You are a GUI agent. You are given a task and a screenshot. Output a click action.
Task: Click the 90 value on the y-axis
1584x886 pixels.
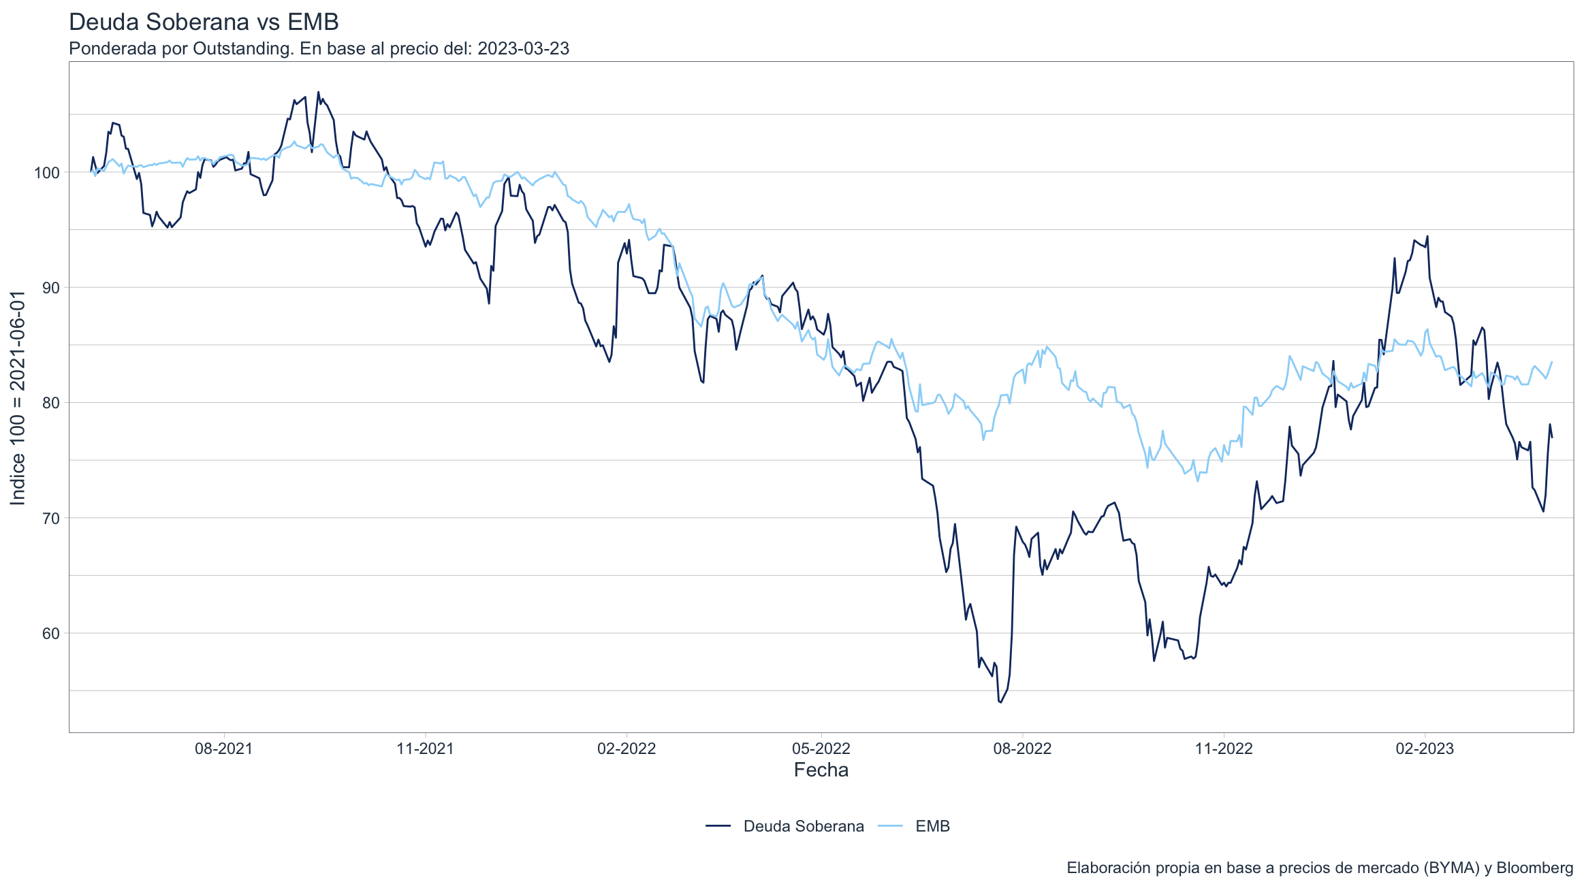(51, 288)
